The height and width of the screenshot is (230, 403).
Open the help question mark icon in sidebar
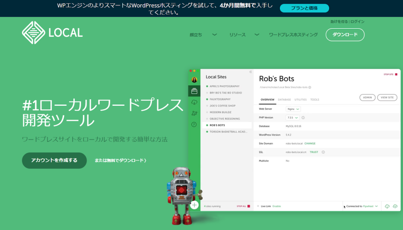click(x=194, y=125)
